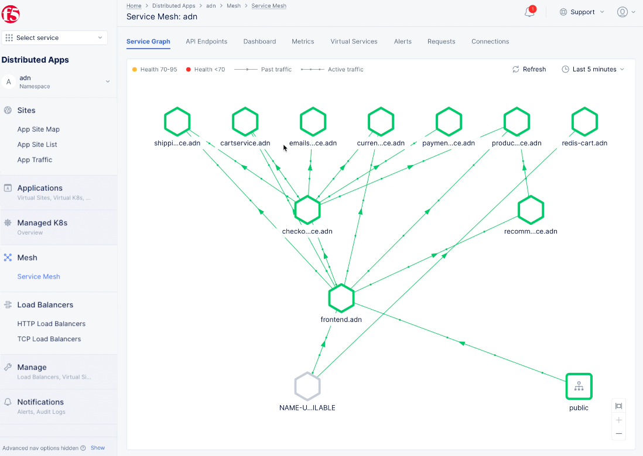
Task: Open the notifications bell icon
Action: coord(529,12)
